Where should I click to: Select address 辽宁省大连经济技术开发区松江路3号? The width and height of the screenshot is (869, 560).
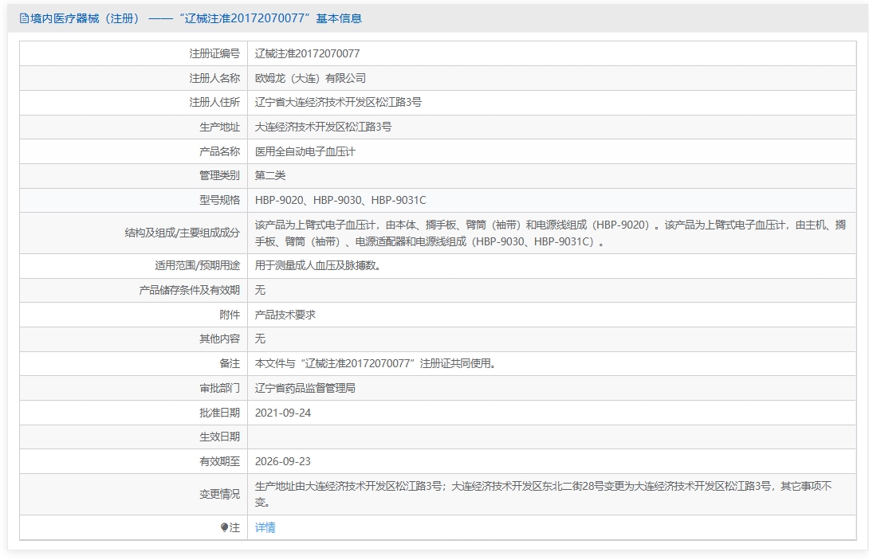(338, 102)
